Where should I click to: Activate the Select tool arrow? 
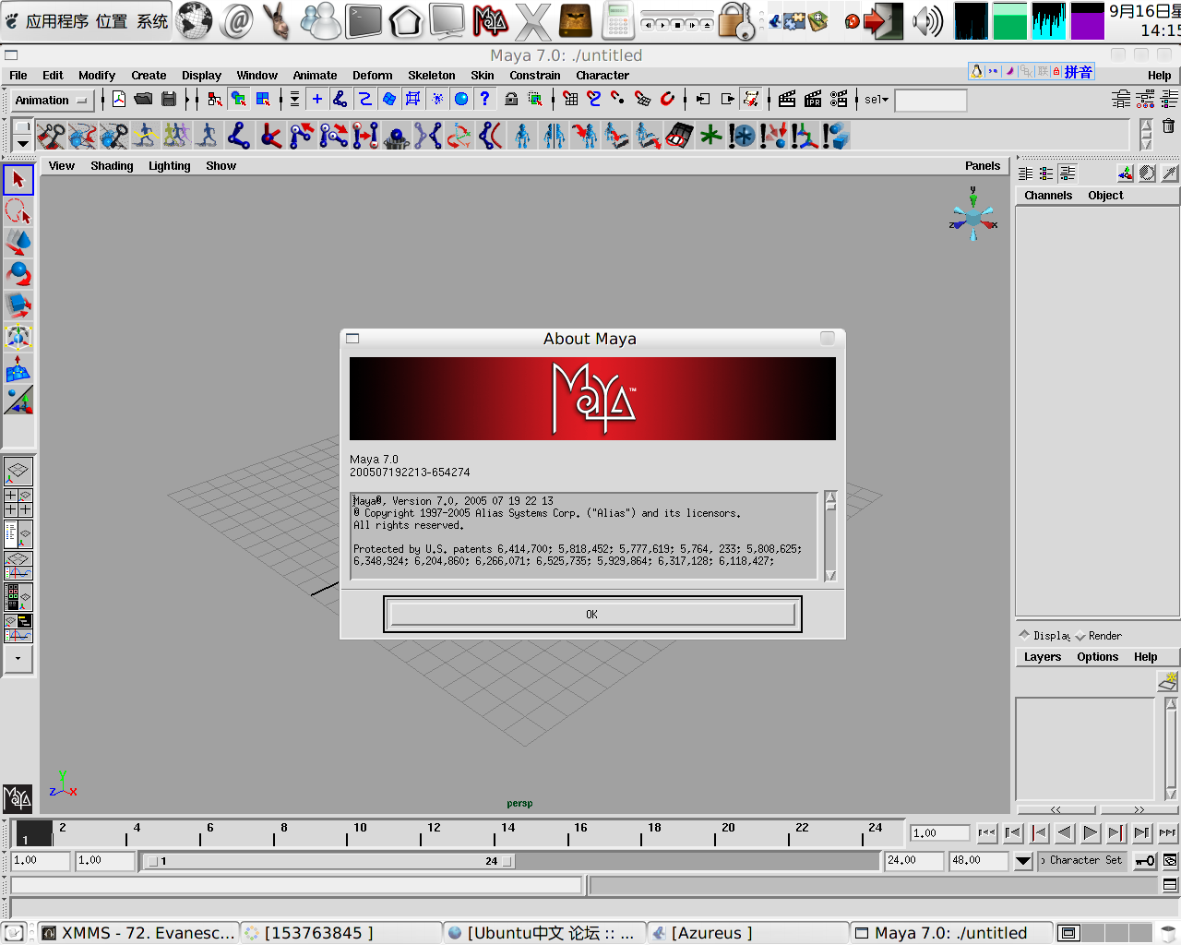pos(18,180)
